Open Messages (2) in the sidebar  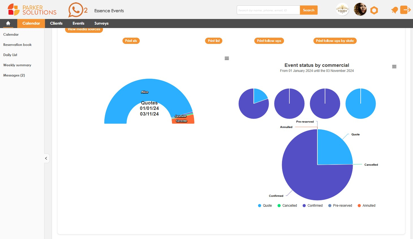click(14, 75)
